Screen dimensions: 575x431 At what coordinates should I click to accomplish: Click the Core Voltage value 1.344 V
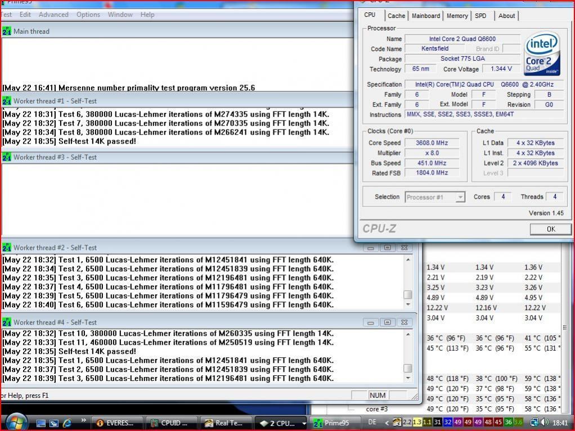(501, 69)
